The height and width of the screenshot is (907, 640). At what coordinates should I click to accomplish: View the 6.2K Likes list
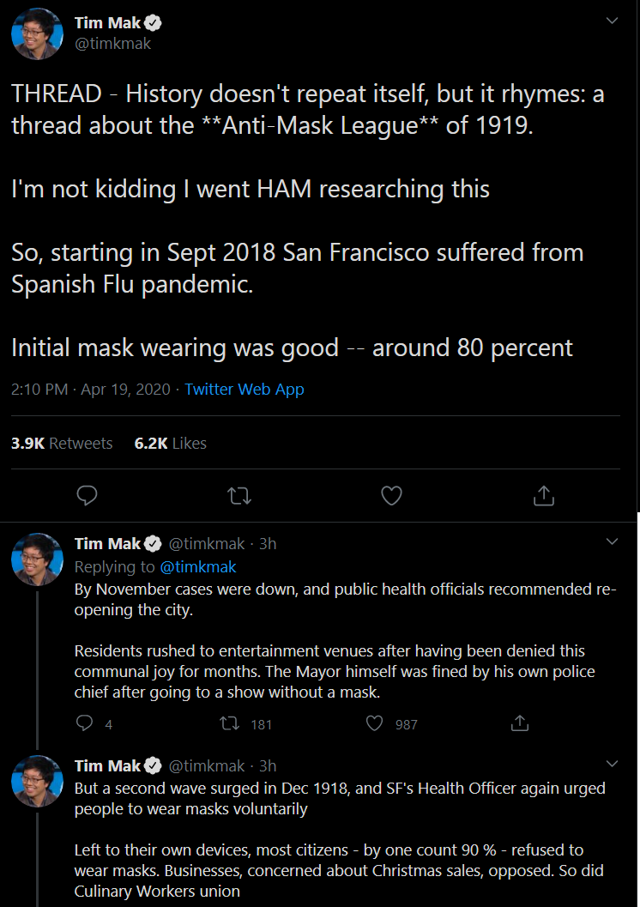click(x=171, y=443)
